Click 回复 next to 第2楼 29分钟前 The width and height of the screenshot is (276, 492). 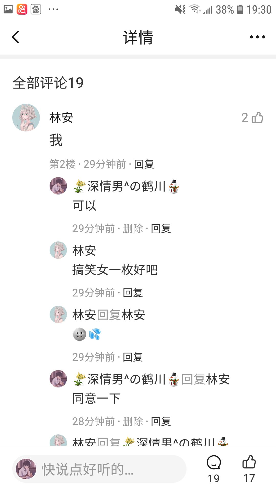(x=144, y=164)
